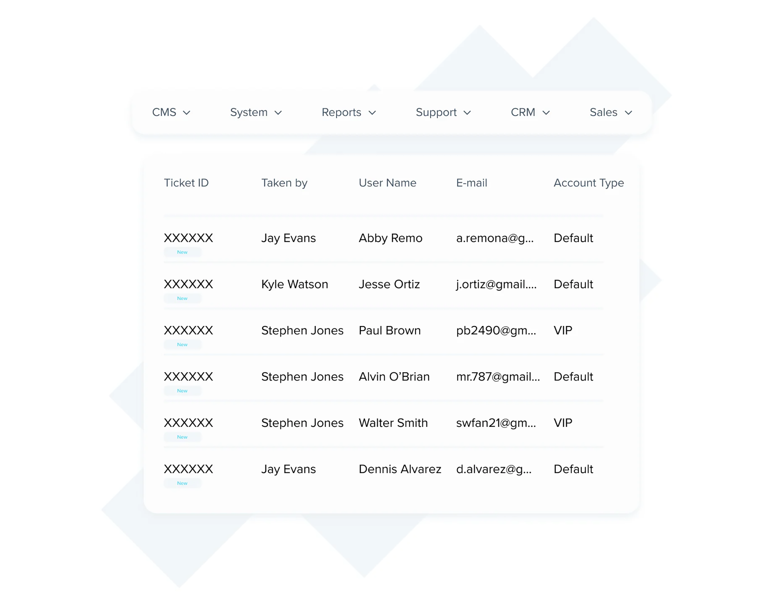
Task: Click the New badge on Dennis Alvarez's ticket
Action: [x=182, y=483]
